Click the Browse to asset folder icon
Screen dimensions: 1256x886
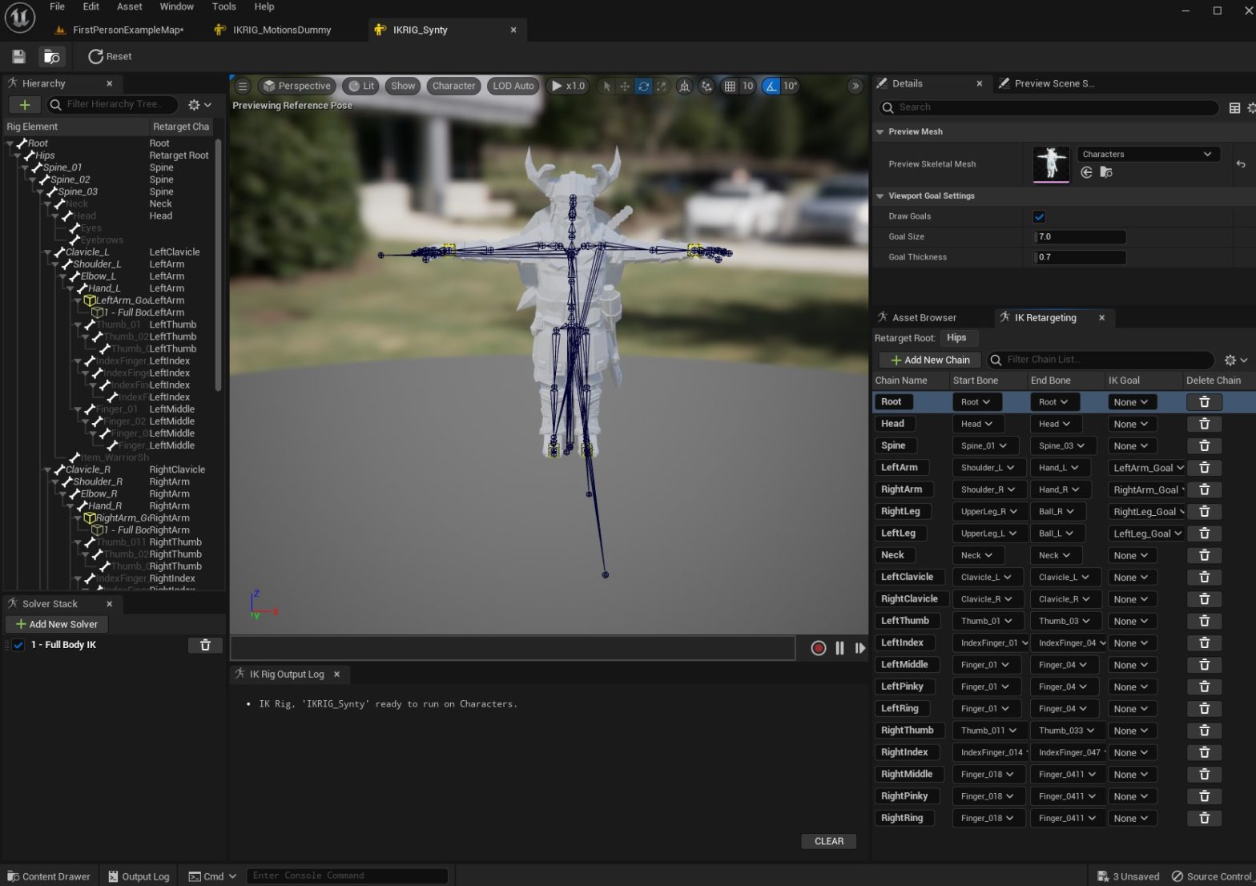(52, 56)
